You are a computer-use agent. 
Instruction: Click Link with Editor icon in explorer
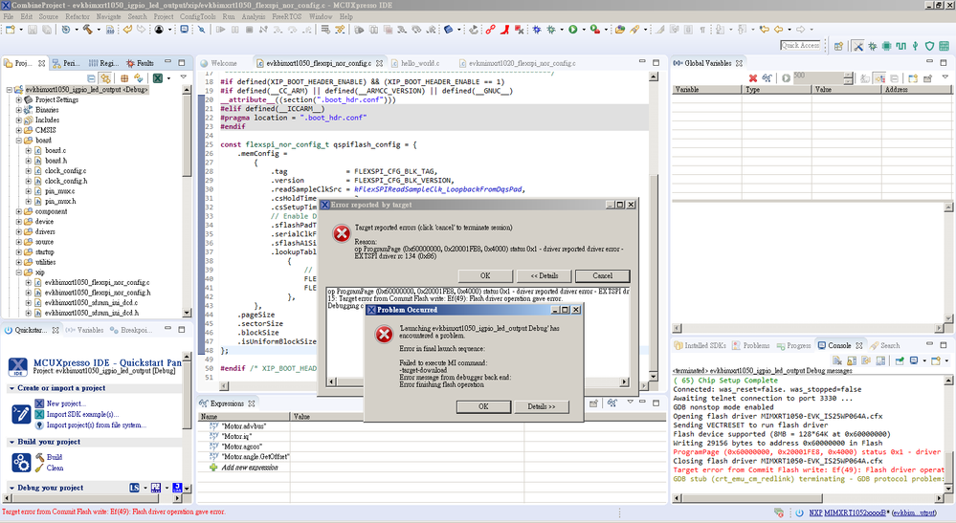(105, 78)
